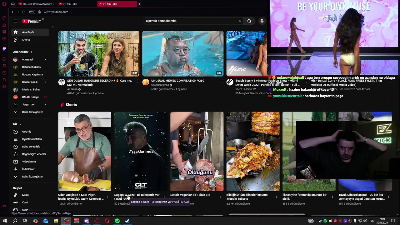This screenshot has width=400, height=225.
Task: Open options for foodie döner short
Action: [276, 196]
